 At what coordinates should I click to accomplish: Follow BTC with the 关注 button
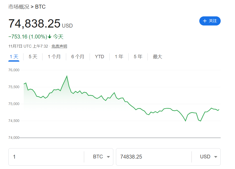(210, 21)
